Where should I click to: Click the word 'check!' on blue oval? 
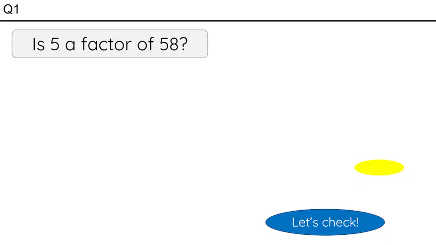click(x=341, y=222)
